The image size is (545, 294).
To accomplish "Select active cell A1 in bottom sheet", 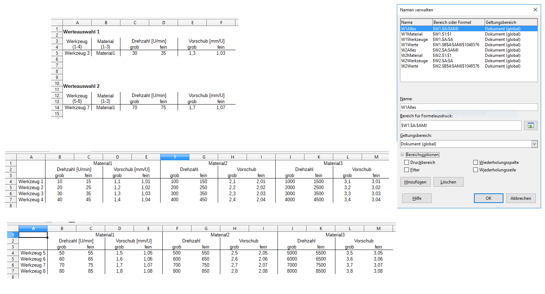I will click(x=33, y=235).
